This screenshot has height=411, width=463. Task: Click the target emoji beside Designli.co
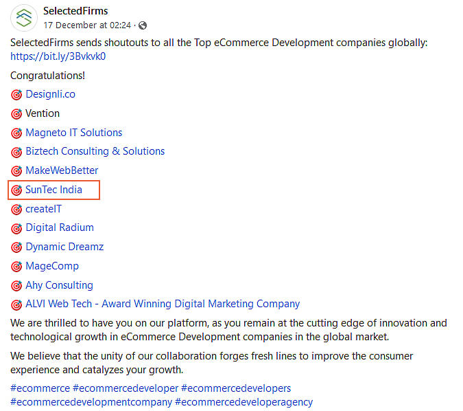pyautogui.click(x=16, y=95)
